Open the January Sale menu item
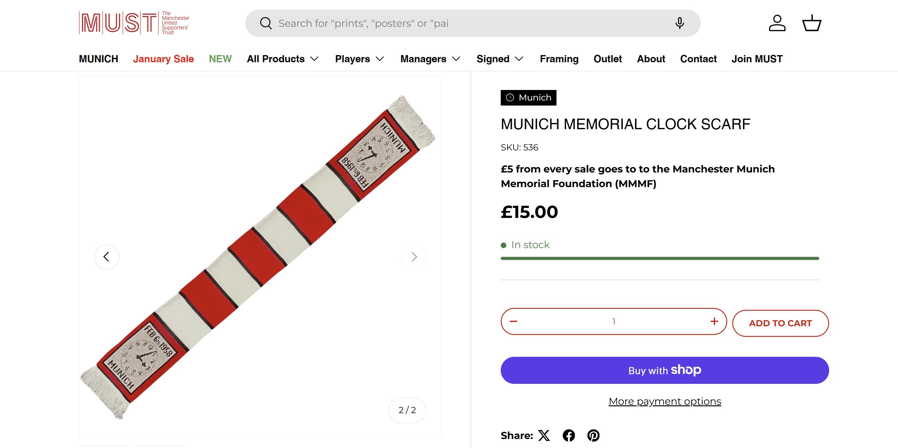This screenshot has height=448, width=898. click(x=163, y=59)
